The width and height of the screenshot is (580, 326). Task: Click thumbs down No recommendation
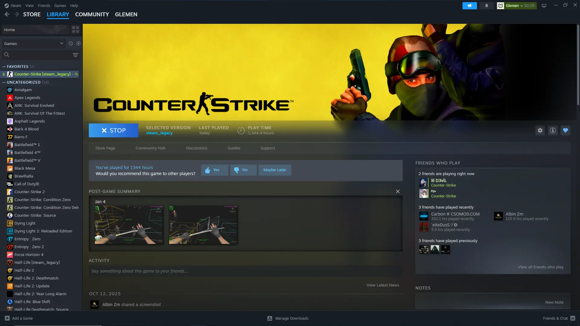tap(243, 170)
